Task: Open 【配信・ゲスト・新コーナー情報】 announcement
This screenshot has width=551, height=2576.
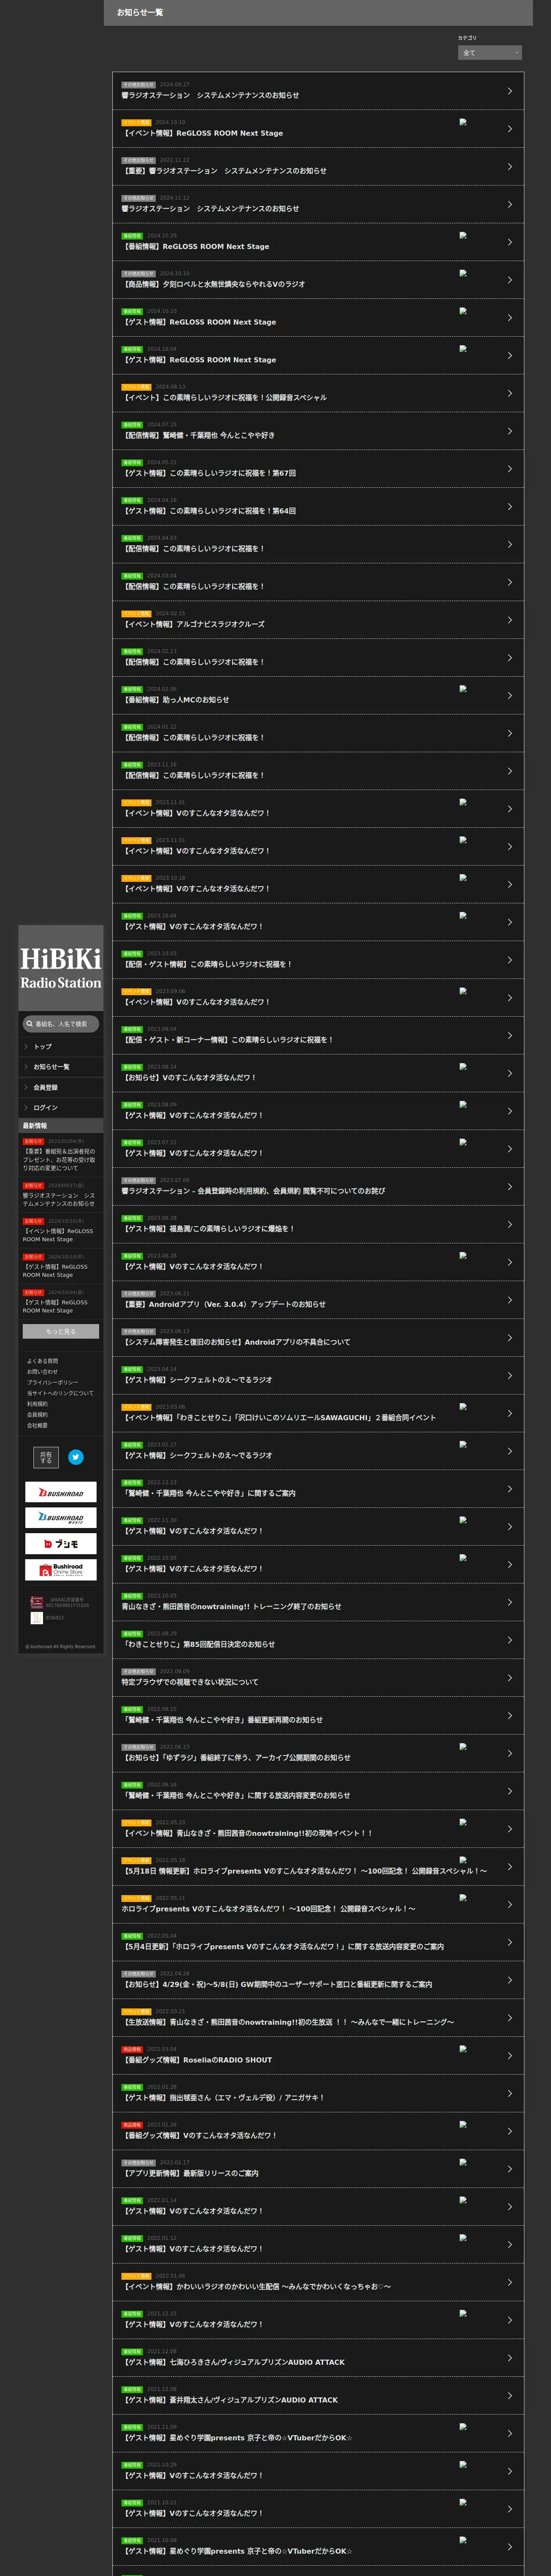Action: point(318,1035)
